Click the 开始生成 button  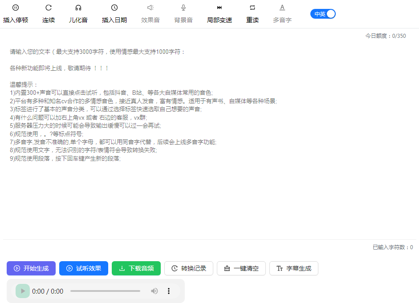click(31, 268)
